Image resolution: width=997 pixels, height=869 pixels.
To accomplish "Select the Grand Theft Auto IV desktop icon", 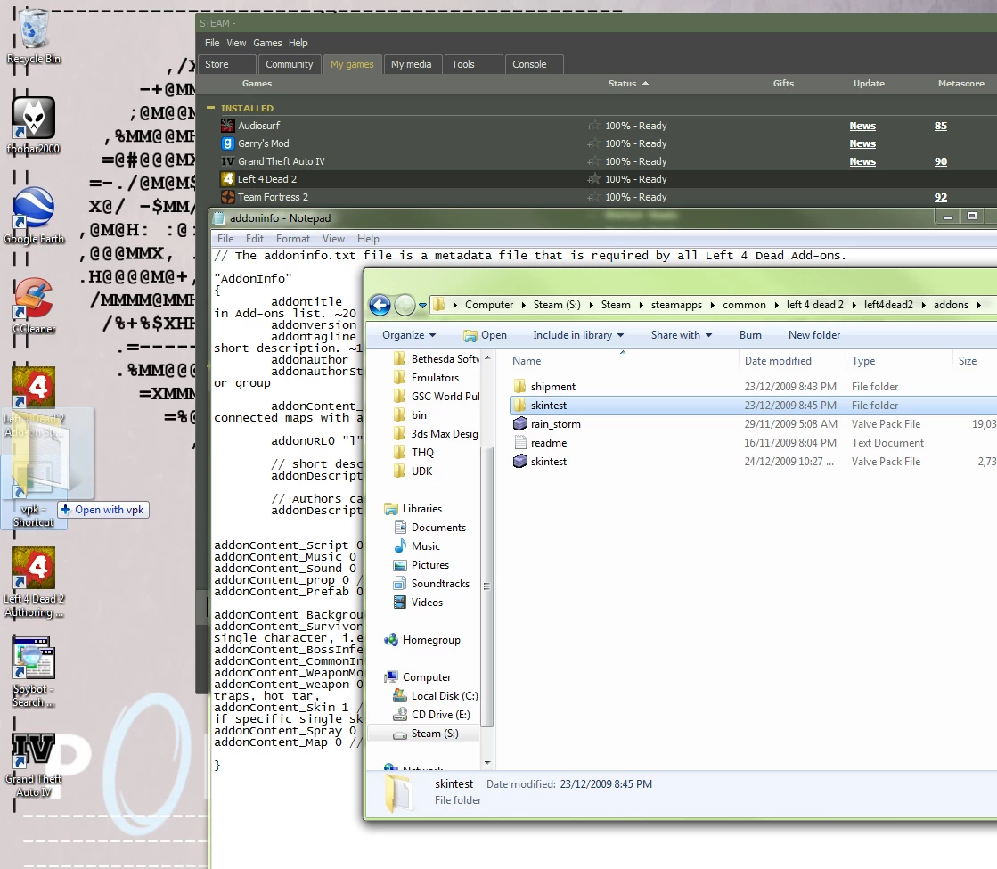I will (34, 764).
